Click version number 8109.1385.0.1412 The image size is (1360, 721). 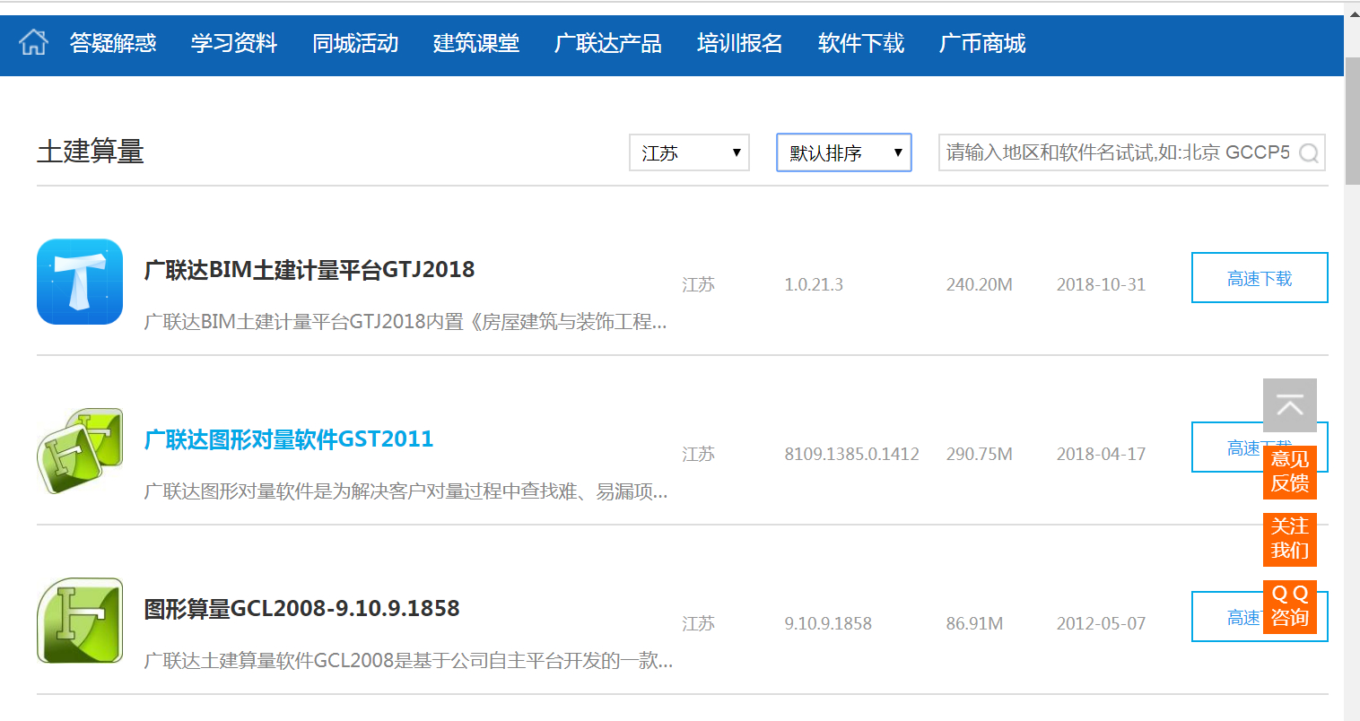pos(851,454)
